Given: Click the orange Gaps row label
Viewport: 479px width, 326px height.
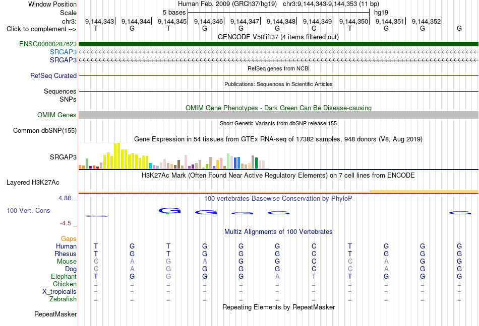Looking at the screenshot, I should (69, 238).
